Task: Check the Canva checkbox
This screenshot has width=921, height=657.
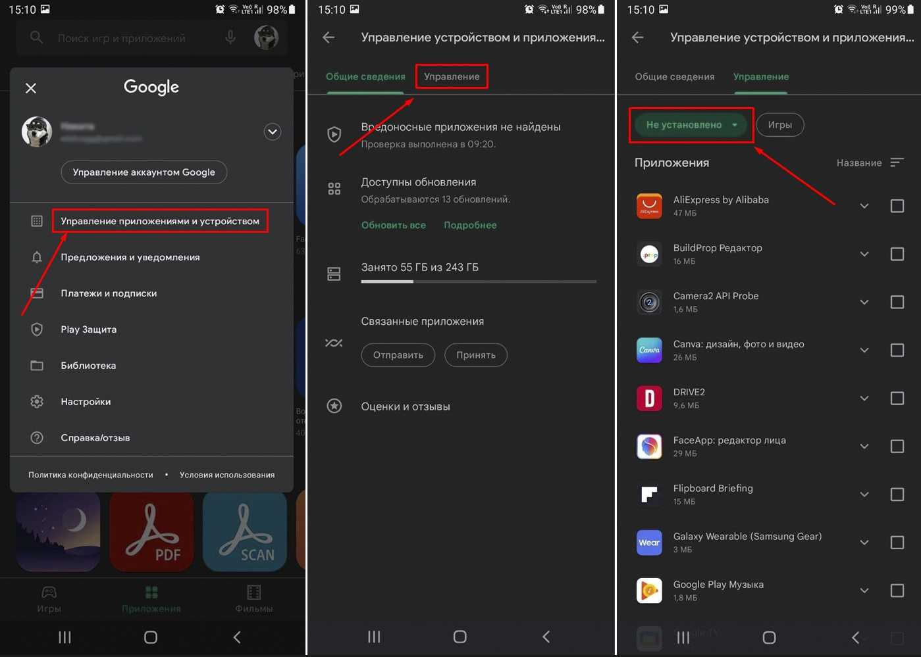Action: 897,350
